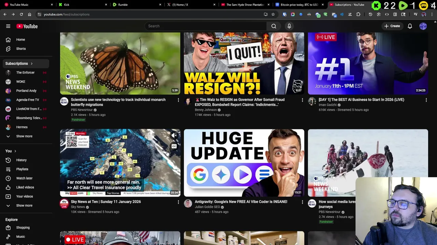
Task: Toggle closed captions on Sky News preview
Action: 174,146
